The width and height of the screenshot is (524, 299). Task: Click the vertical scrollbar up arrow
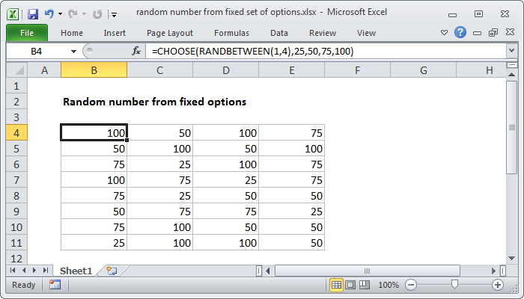(511, 75)
